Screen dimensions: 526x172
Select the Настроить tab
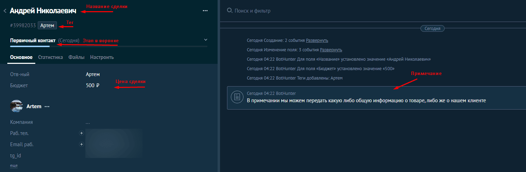[x=102, y=57]
